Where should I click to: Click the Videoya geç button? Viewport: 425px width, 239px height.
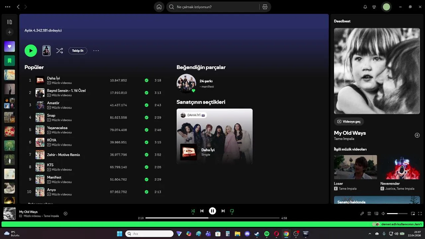(349, 121)
